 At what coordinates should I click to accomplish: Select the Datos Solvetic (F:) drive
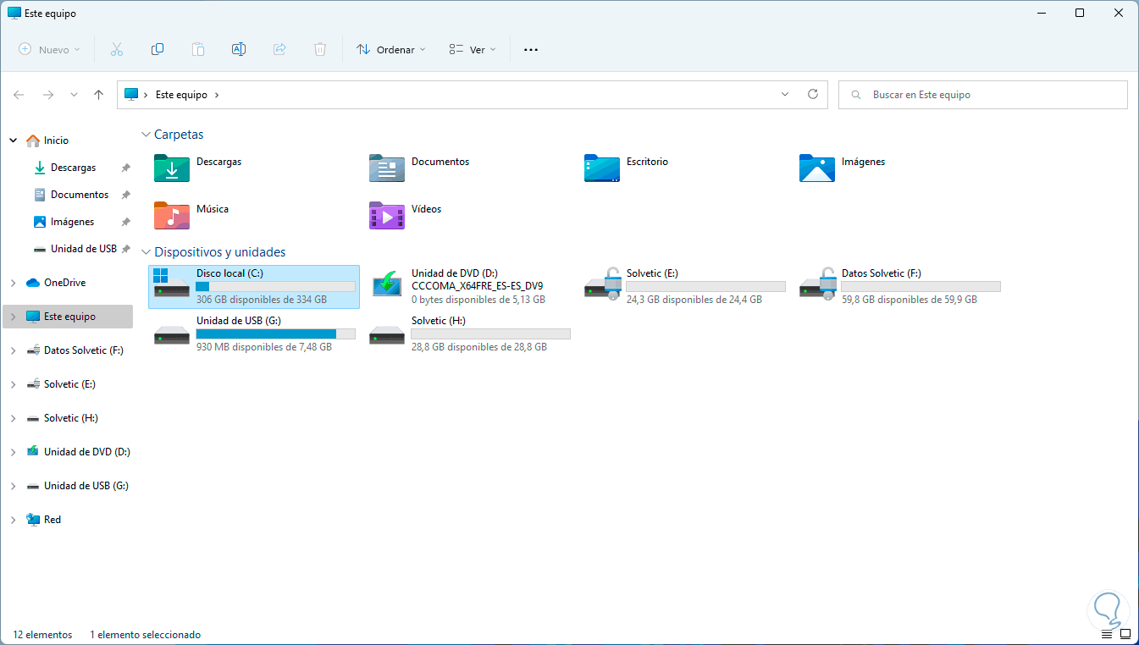[899, 286]
